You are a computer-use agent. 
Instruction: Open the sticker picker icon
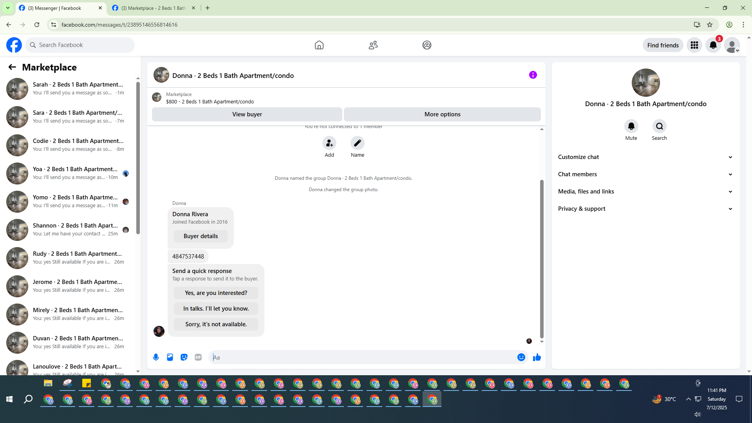pyautogui.click(x=184, y=357)
